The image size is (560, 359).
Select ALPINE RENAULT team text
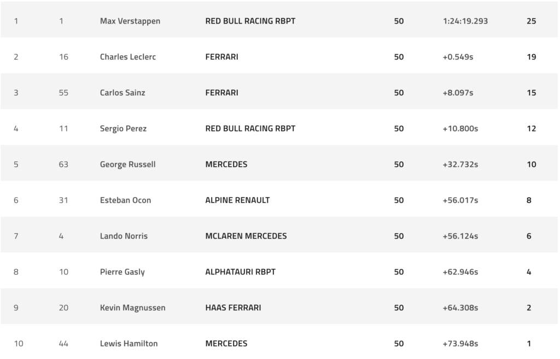237,200
